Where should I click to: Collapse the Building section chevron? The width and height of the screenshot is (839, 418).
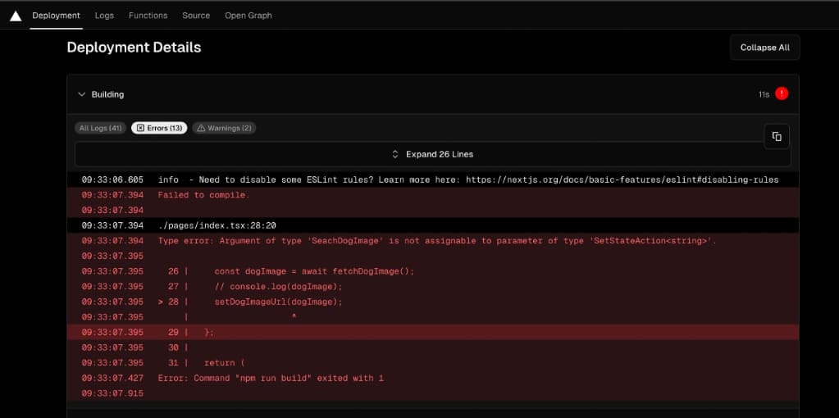point(82,94)
